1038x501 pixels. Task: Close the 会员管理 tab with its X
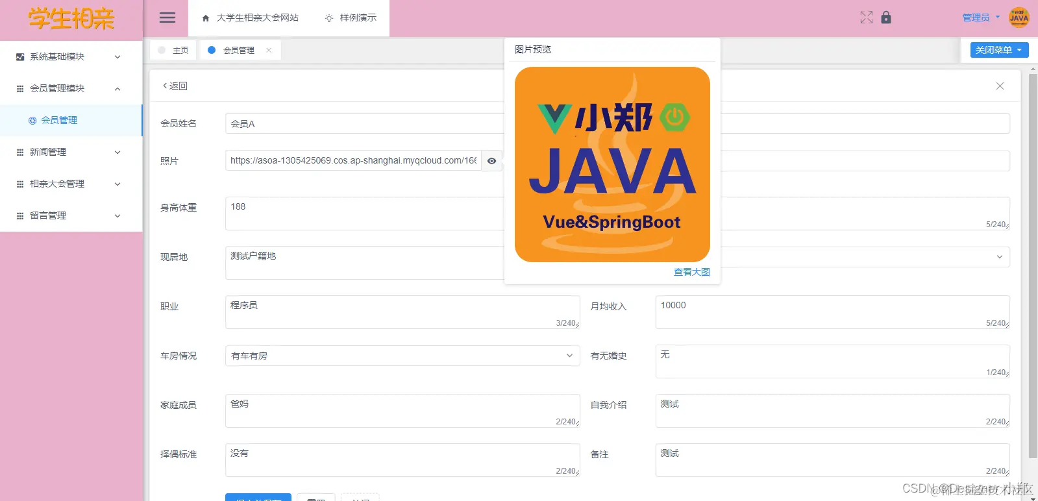pyautogui.click(x=269, y=50)
